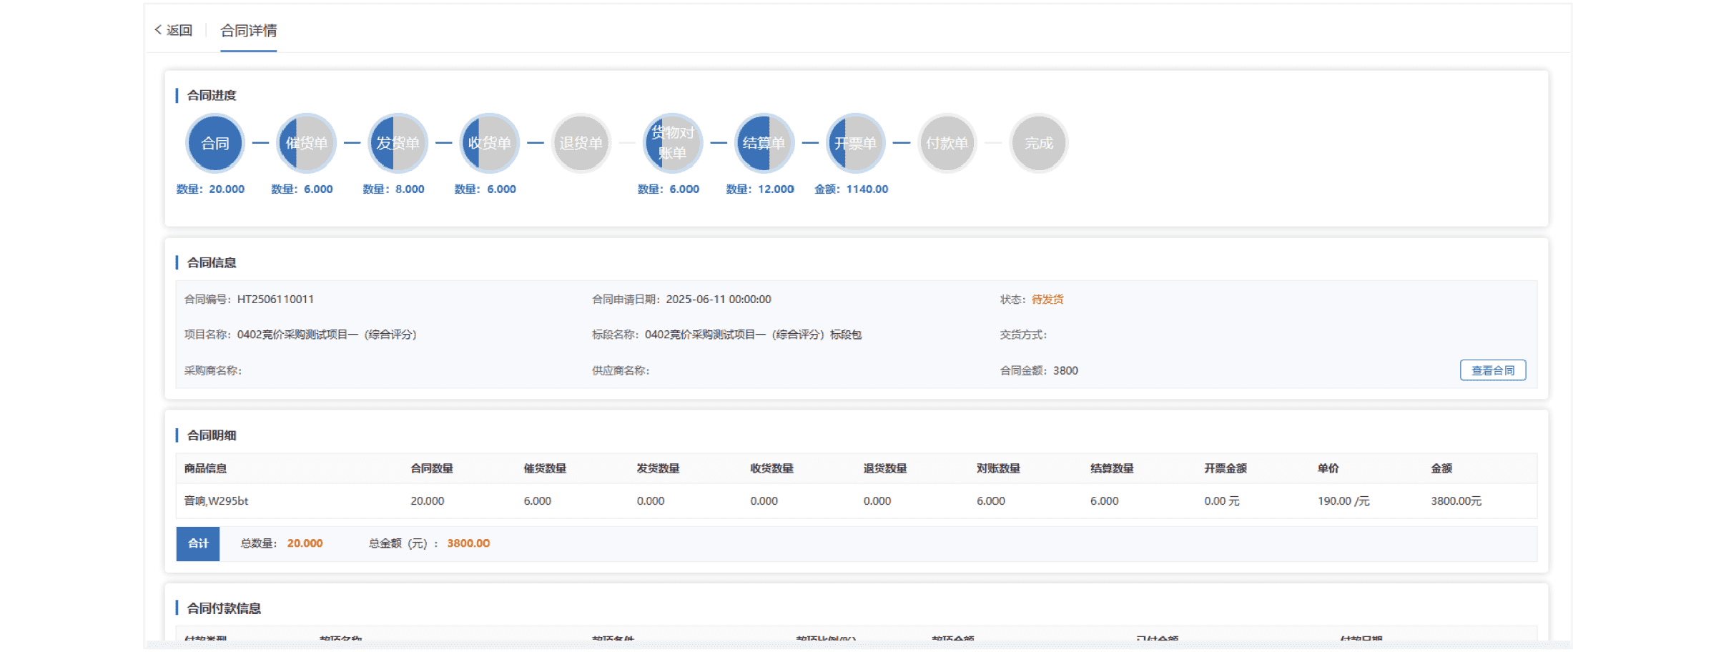The image size is (1716, 652).
Task: Click the 合同数量 column header
Action: [431, 468]
